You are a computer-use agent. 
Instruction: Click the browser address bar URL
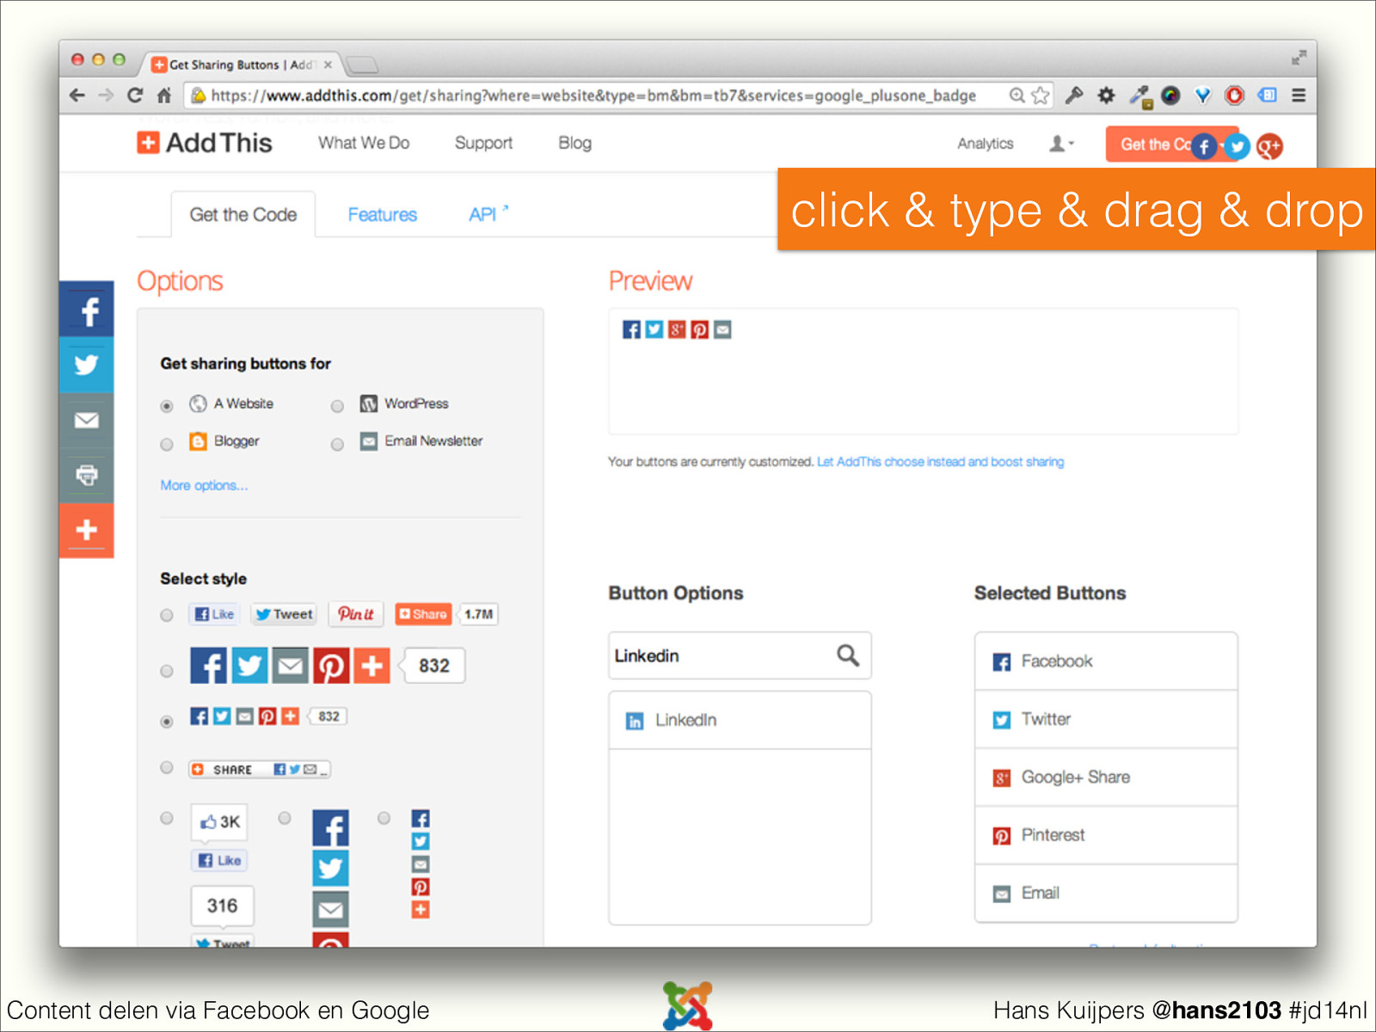(593, 95)
